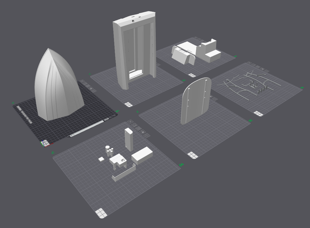Image resolution: width=310 pixels, height=228 pixels.
Task: Delete the textured PEI plate via X icon
Action: (x=82, y=81)
